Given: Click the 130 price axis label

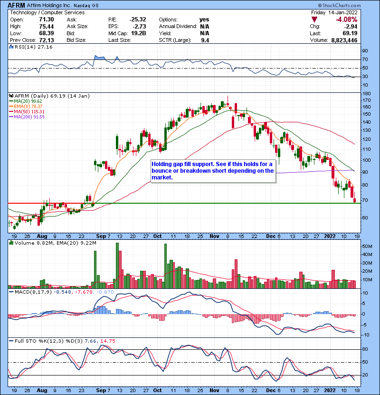Looking at the screenshot, I should [x=366, y=130].
